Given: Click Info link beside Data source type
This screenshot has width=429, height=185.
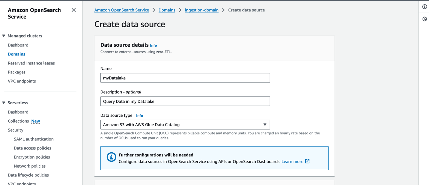Looking at the screenshot, I should coord(139,115).
